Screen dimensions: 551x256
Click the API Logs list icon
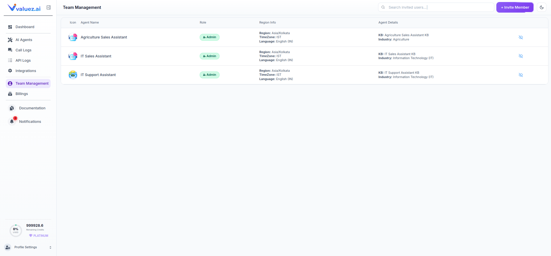click(10, 61)
